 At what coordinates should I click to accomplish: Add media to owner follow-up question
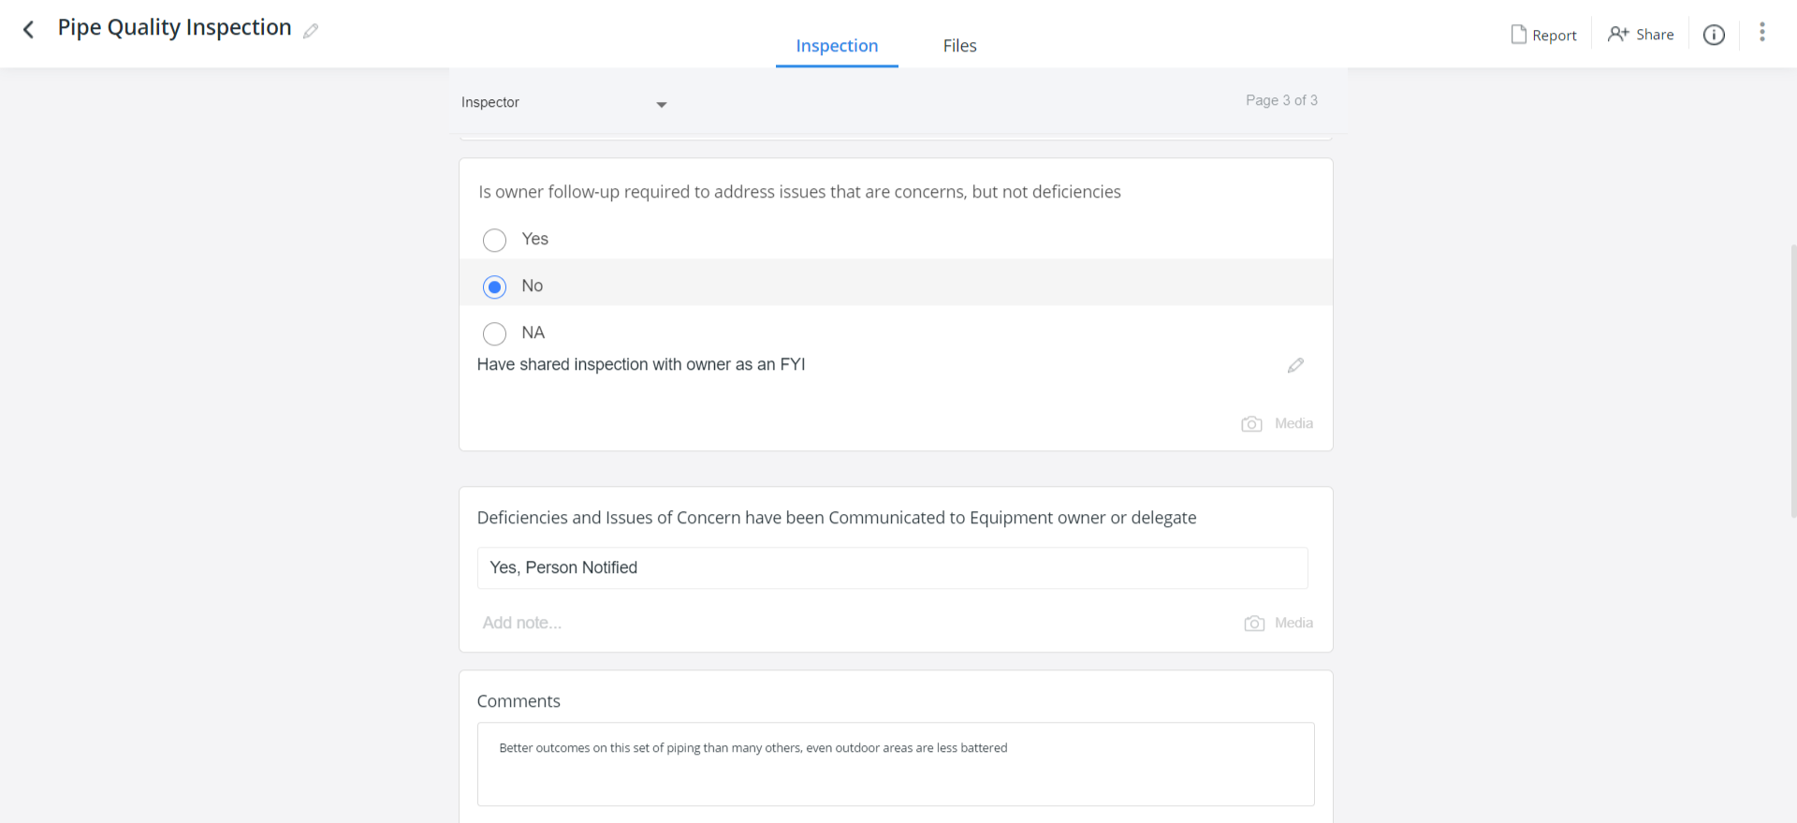pos(1278,424)
